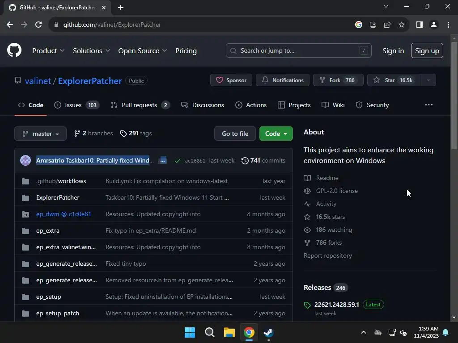Switch to Discussions tab

[x=203, y=105]
